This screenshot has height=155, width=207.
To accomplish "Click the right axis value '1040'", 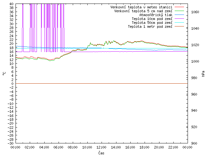I will (195, 28).
